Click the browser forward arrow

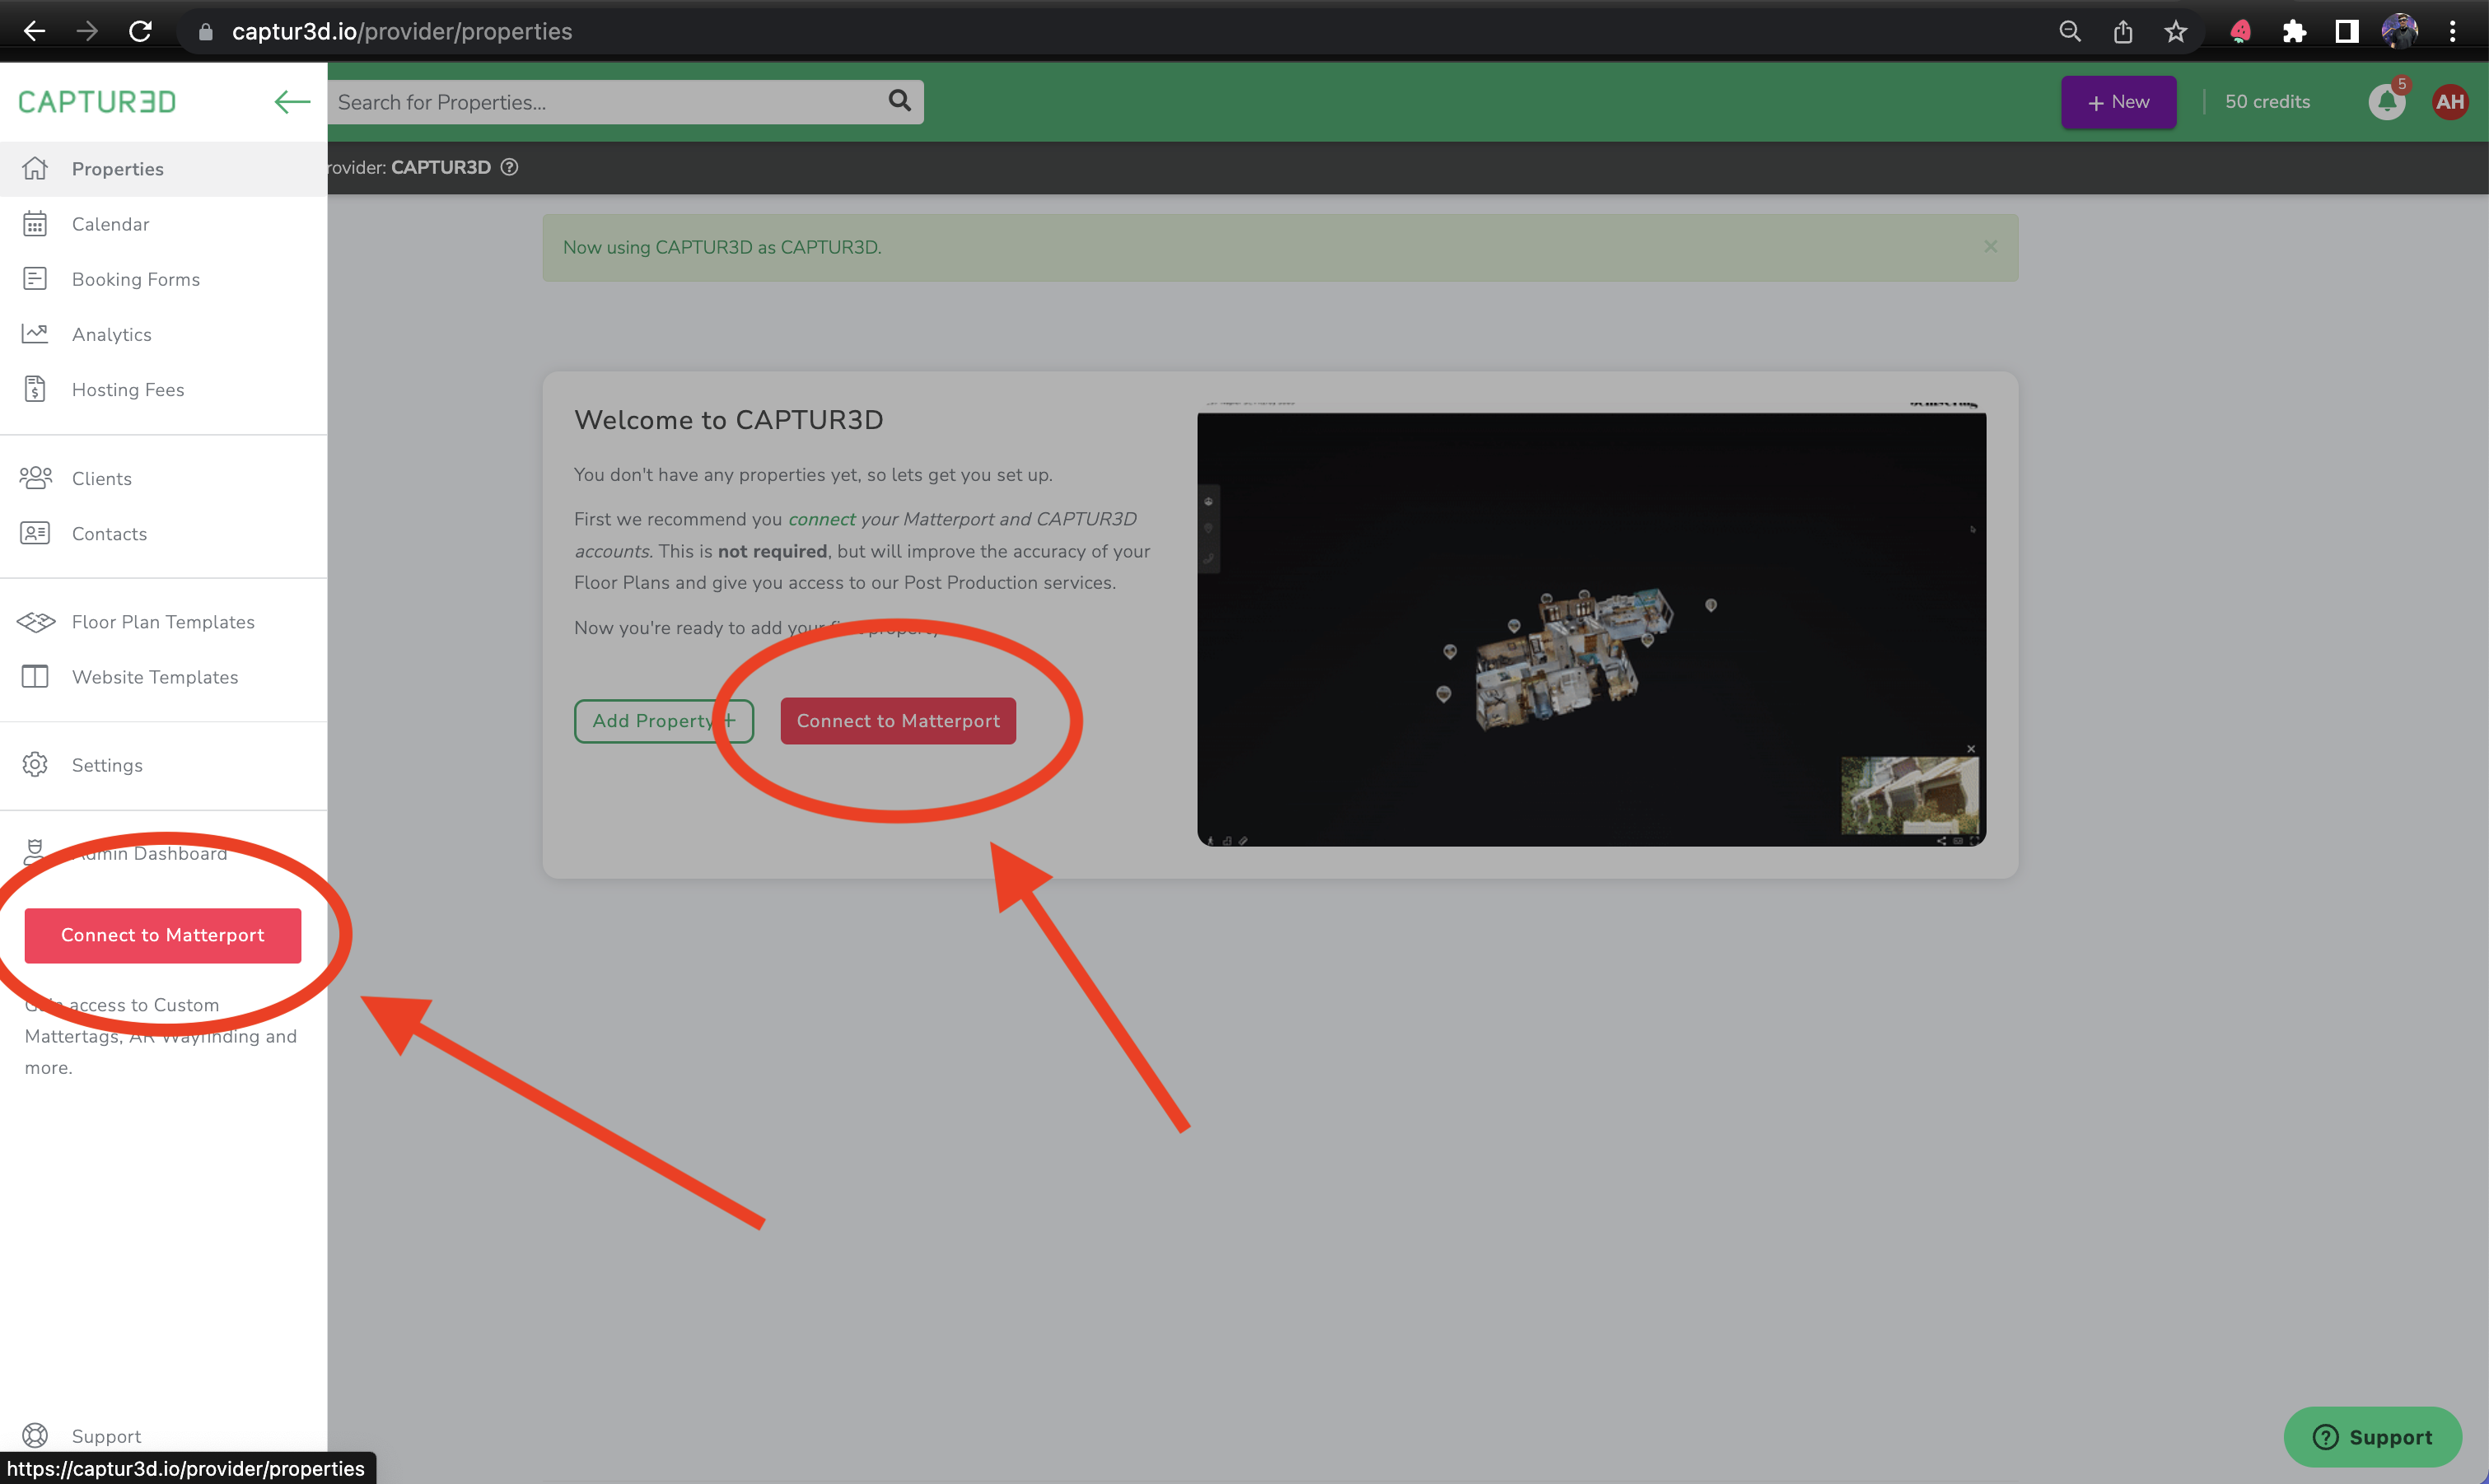click(88, 31)
